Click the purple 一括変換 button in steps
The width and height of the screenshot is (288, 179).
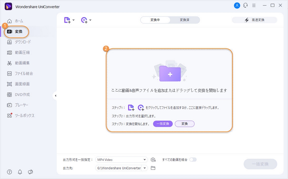click(163, 124)
